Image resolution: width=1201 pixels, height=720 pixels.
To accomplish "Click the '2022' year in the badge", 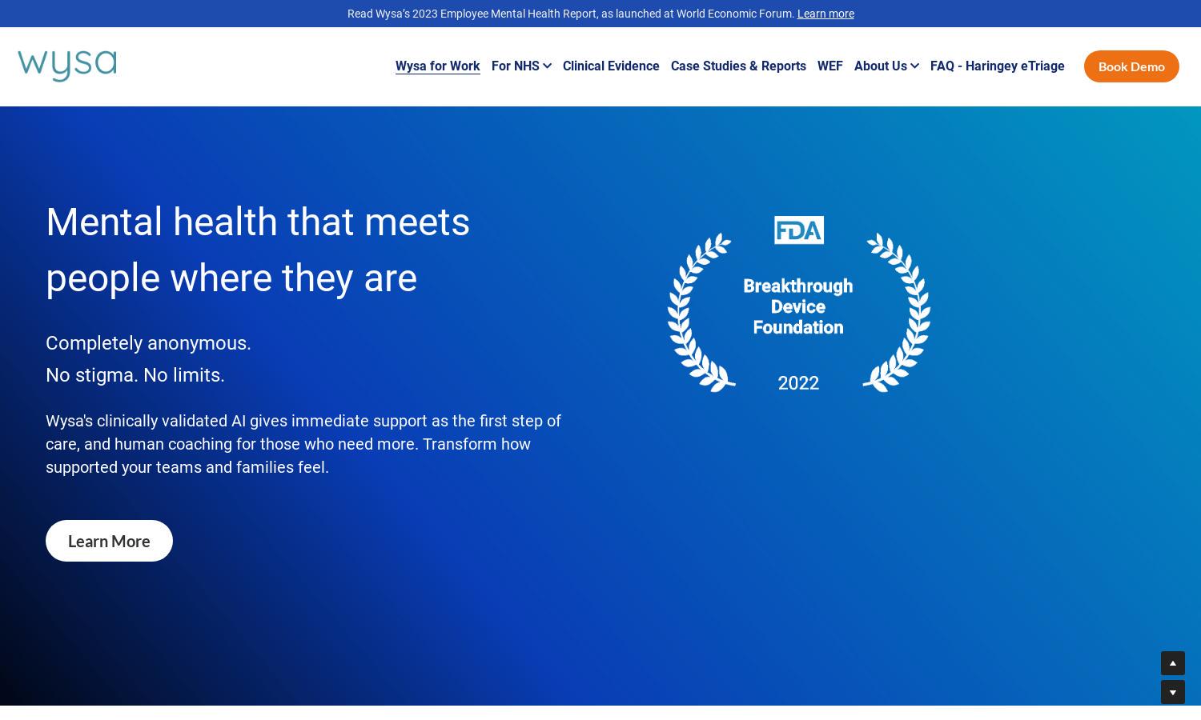I will 798,383.
